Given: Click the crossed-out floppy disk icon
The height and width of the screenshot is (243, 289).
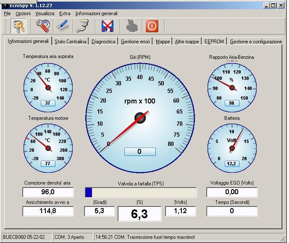Looking at the screenshot, I should (x=108, y=26).
